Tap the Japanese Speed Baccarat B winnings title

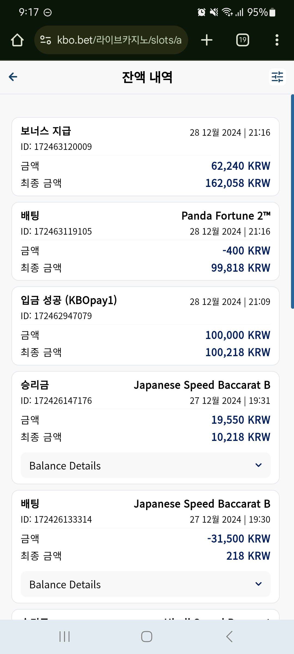click(x=202, y=385)
